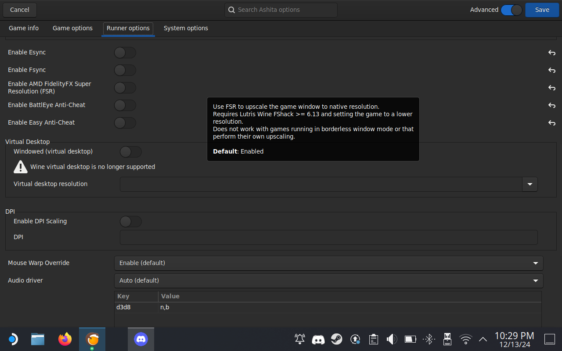The height and width of the screenshot is (351, 562).
Task: Open the Audio driver dropdown
Action: pos(328,281)
